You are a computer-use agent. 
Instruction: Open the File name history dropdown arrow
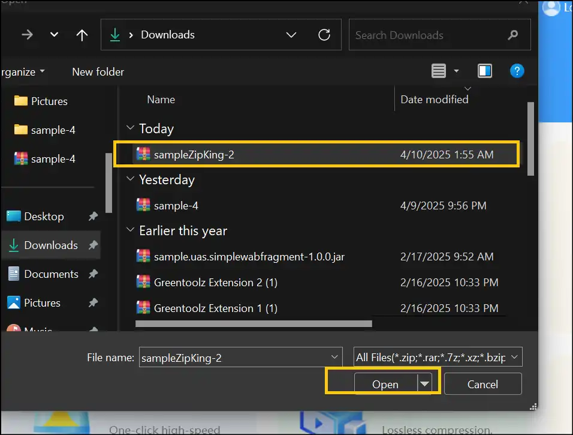point(334,357)
